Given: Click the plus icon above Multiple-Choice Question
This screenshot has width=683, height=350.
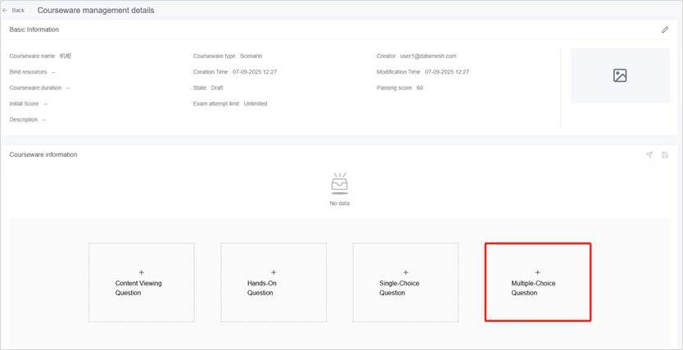Looking at the screenshot, I should click(x=537, y=272).
